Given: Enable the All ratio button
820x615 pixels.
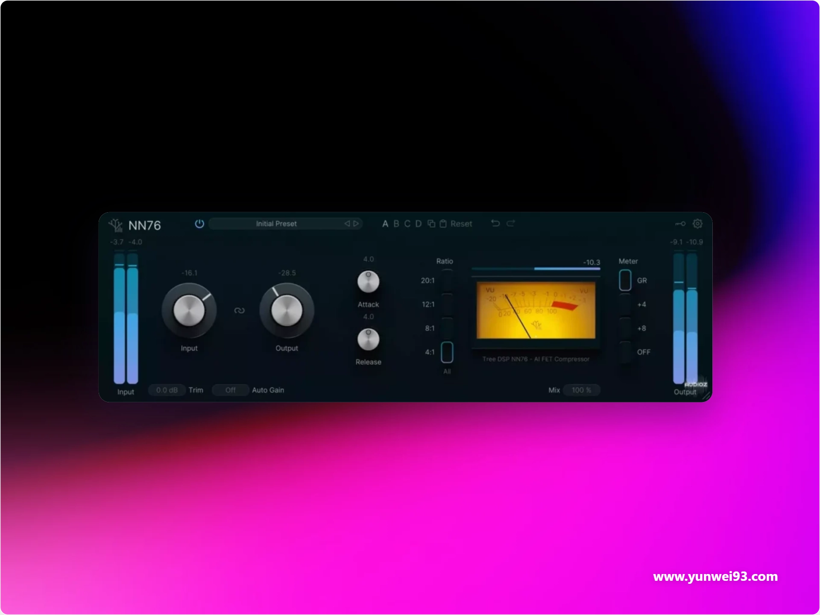Looking at the screenshot, I should (447, 372).
